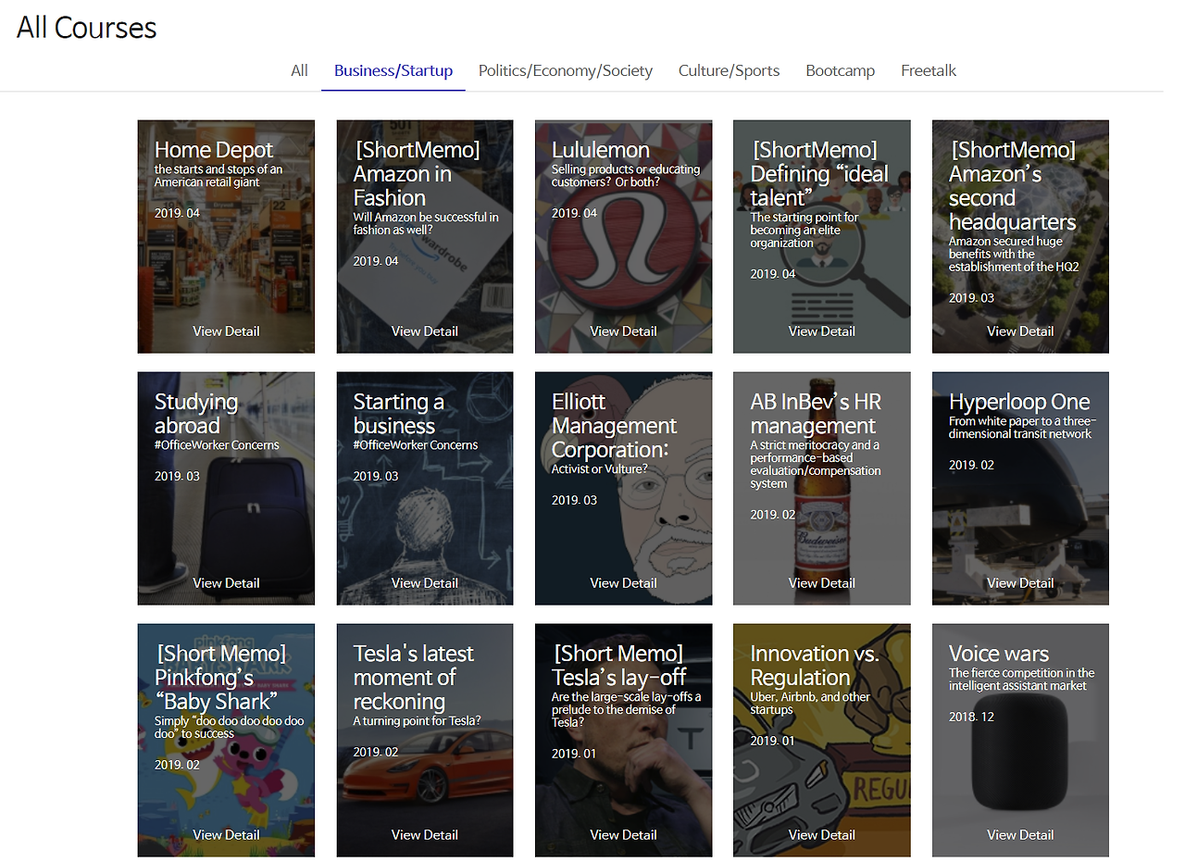Image resolution: width=1185 pixels, height=861 pixels.
Task: Click the "[ShortMemo] Amazon in Fashion" title
Action: (417, 174)
